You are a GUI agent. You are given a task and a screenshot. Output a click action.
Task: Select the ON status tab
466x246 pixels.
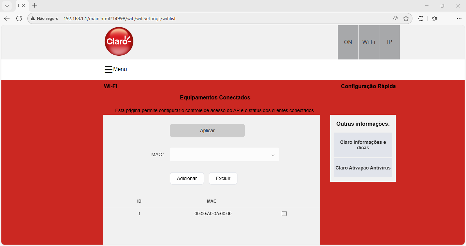(348, 42)
